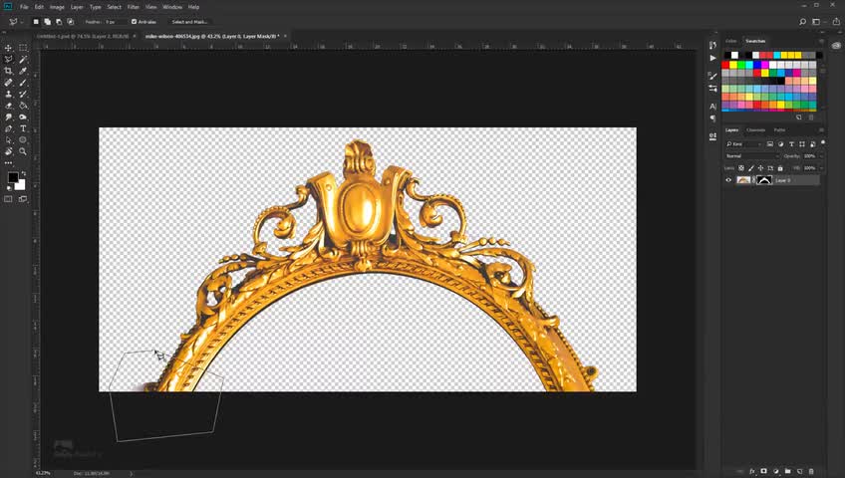This screenshot has width=845, height=478.
Task: Enable Add to selection mode
Action: click(48, 22)
